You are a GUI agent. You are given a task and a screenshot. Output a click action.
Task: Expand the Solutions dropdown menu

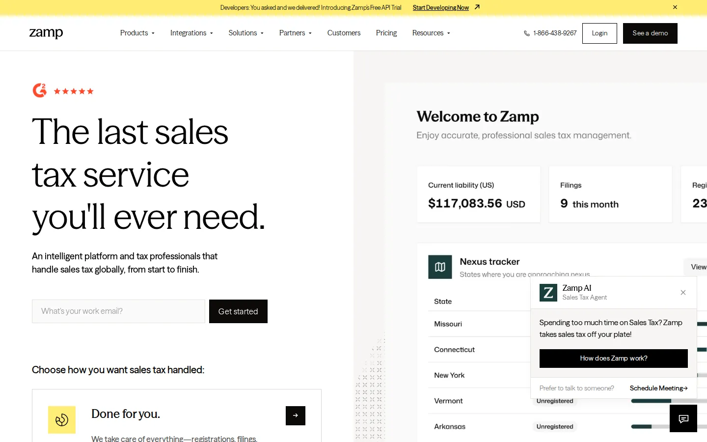pos(246,33)
